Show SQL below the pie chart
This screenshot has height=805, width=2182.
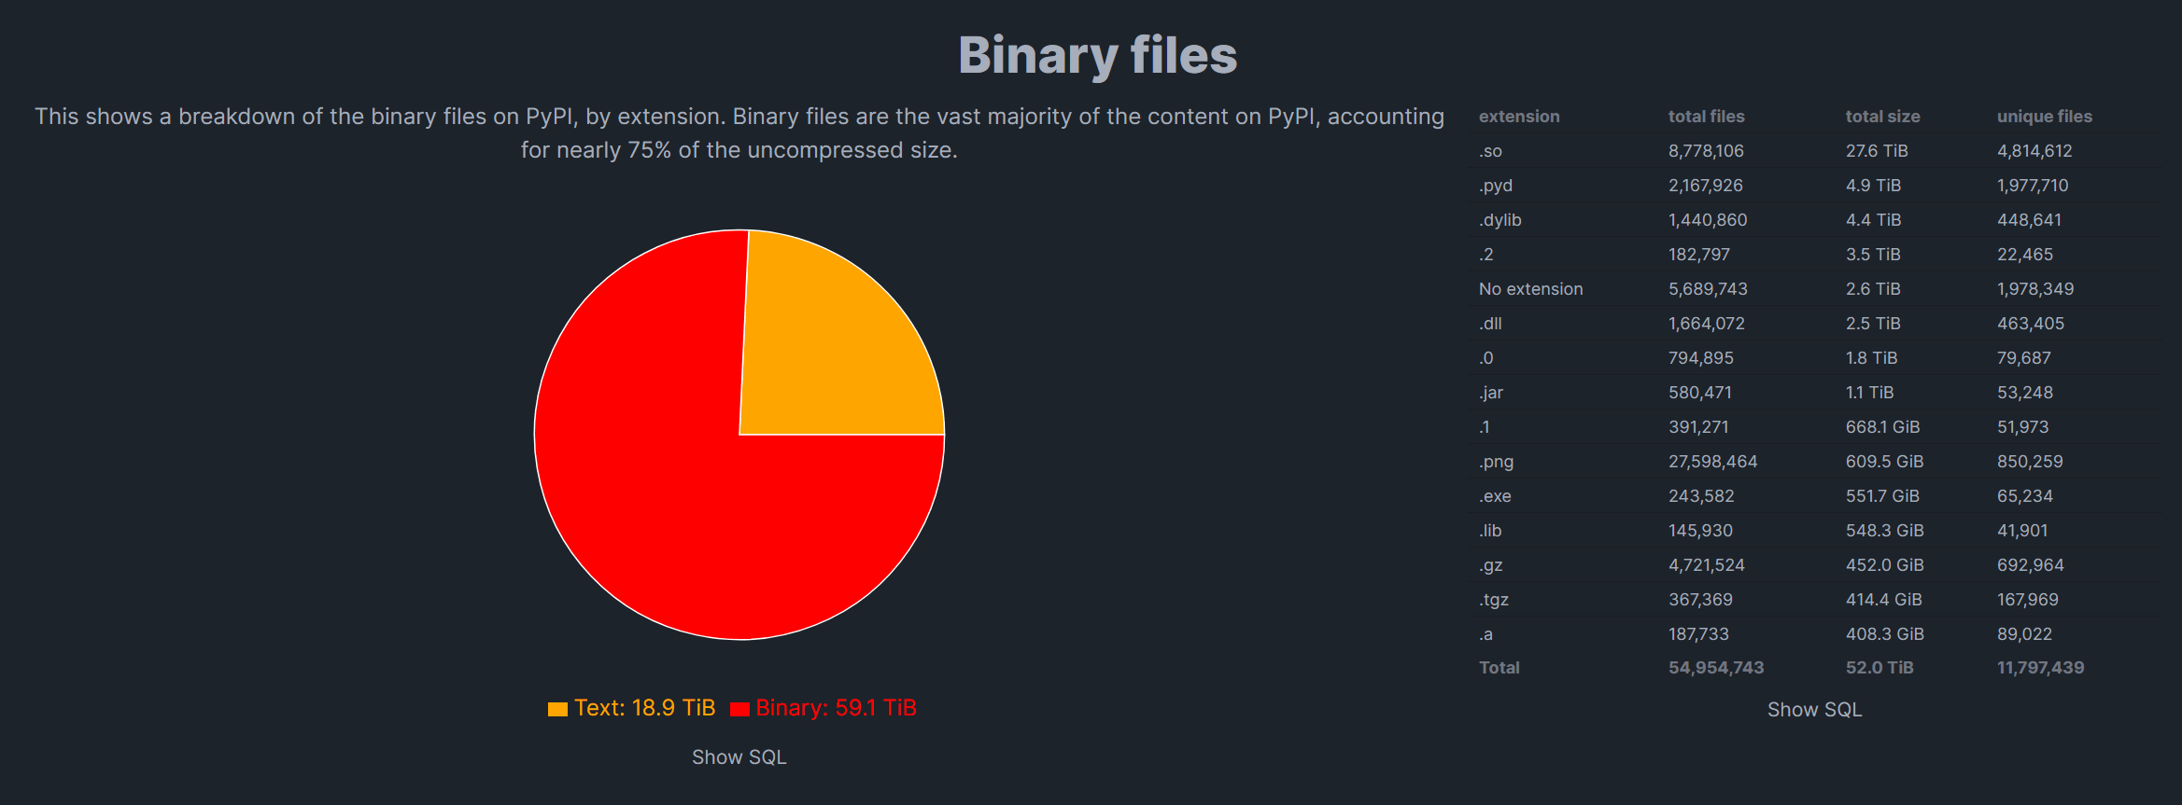click(x=739, y=756)
